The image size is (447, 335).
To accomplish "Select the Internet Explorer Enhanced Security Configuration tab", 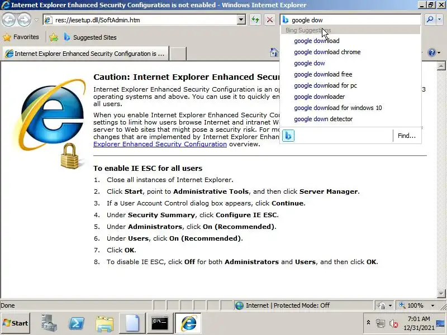I will (x=85, y=54).
